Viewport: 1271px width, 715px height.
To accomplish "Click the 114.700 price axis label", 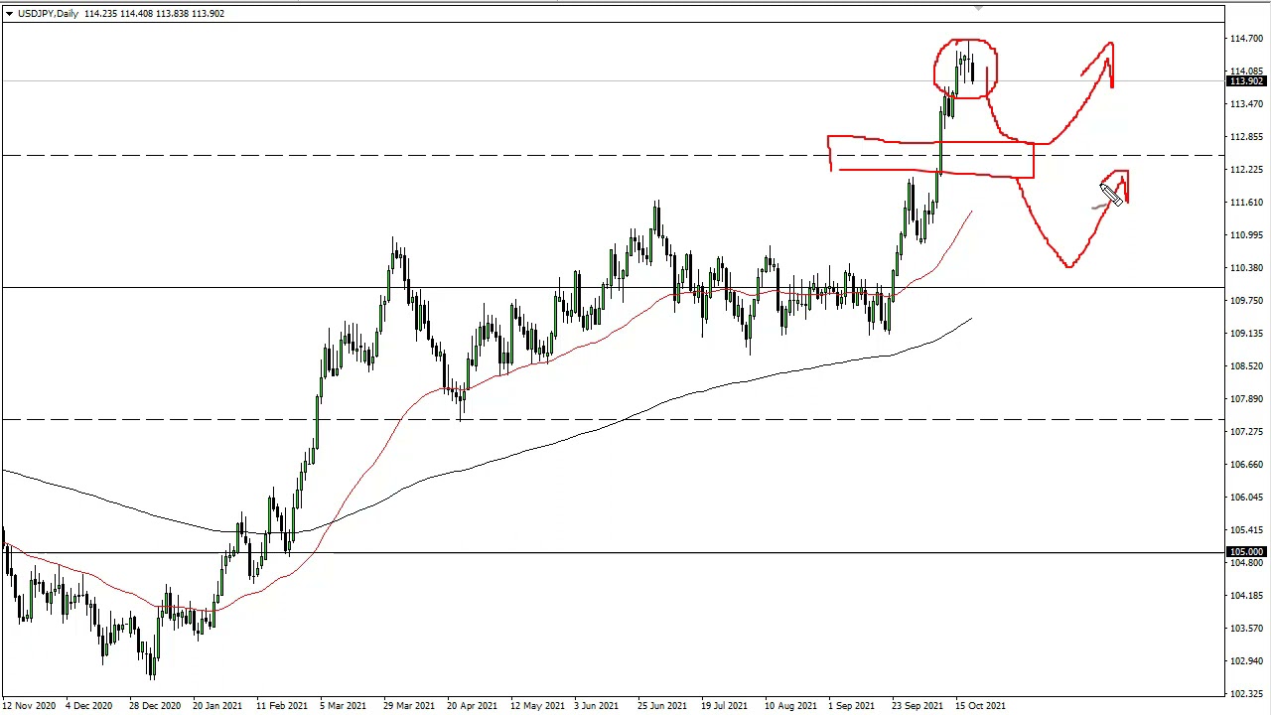I will click(1246, 39).
